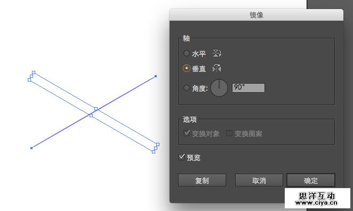Image resolution: width=353 pixels, height=211 pixels.
Task: Select the bottom-left anchor of the purple line
Action: pos(31,148)
